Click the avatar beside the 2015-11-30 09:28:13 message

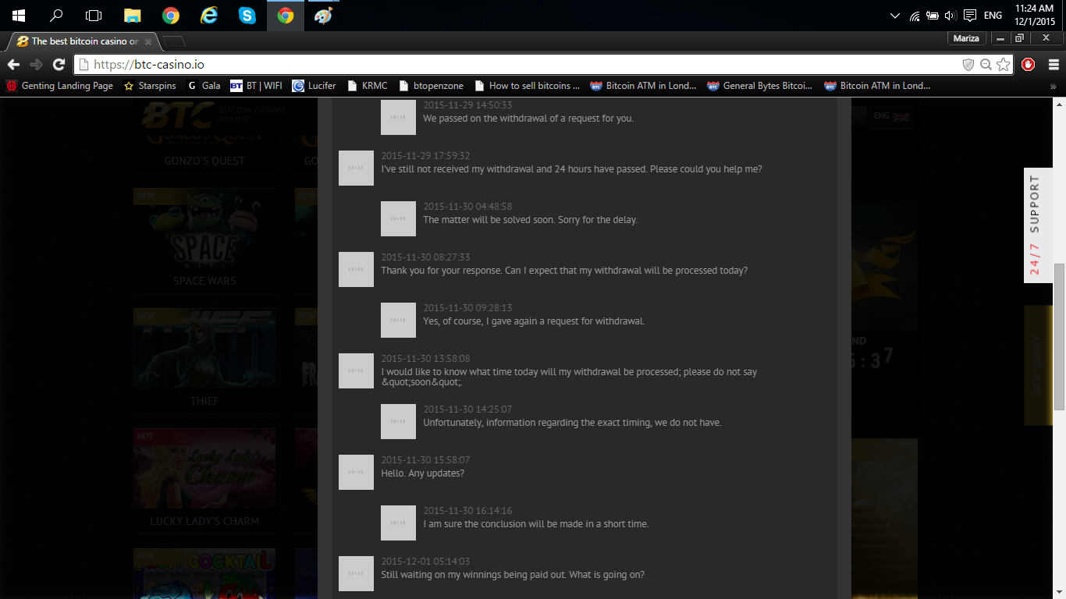coord(398,320)
